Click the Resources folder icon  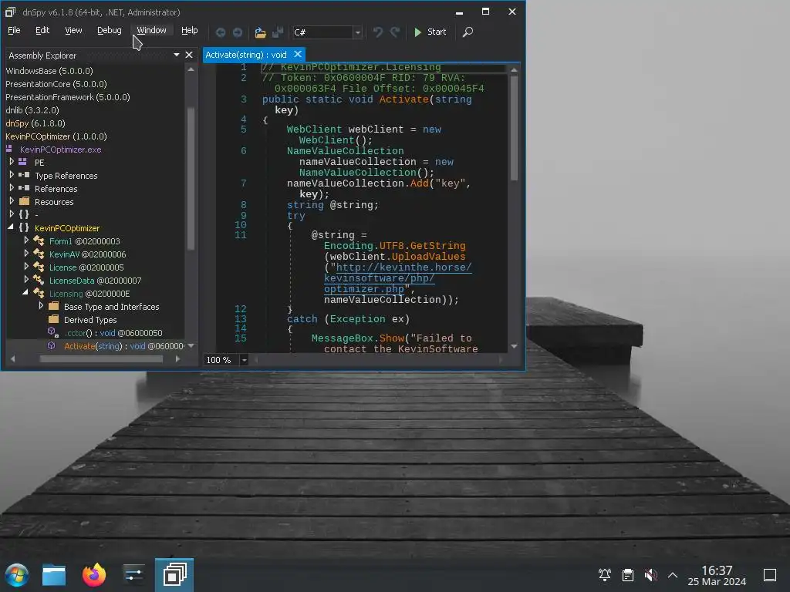24,201
